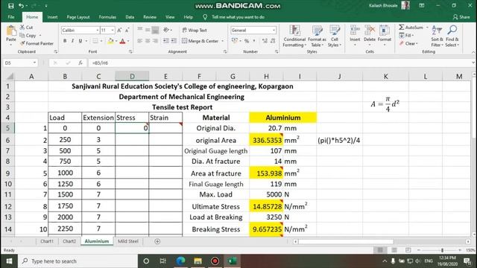
Task: Align text right
Action: [x=155, y=41]
